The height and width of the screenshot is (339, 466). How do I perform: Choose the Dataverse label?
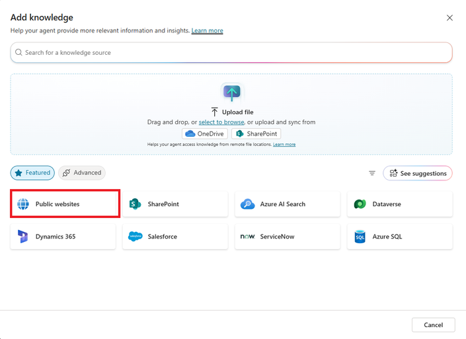(x=387, y=204)
